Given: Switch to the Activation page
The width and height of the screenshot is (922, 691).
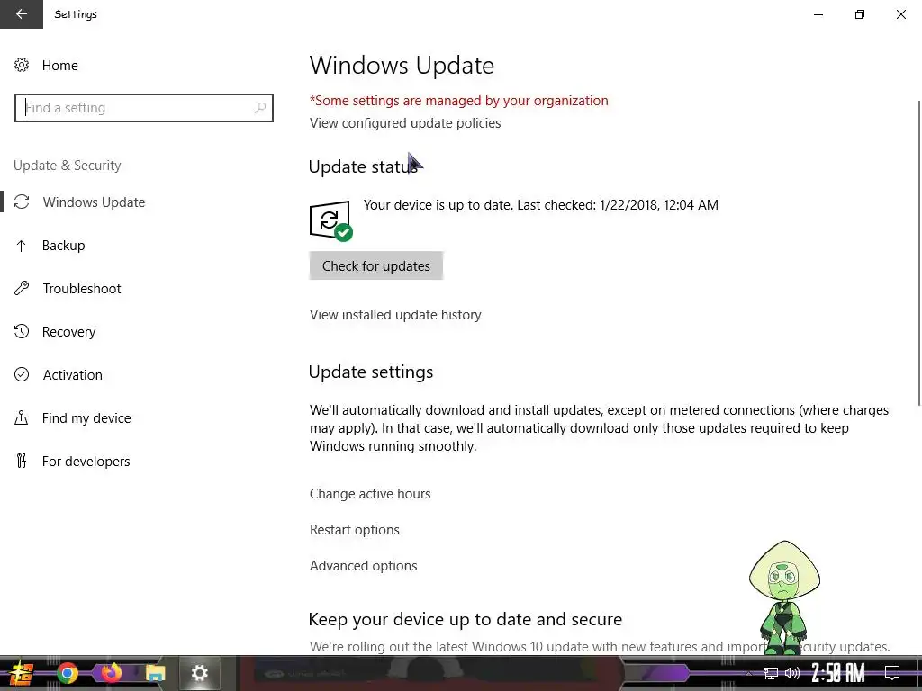Looking at the screenshot, I should 72,375.
